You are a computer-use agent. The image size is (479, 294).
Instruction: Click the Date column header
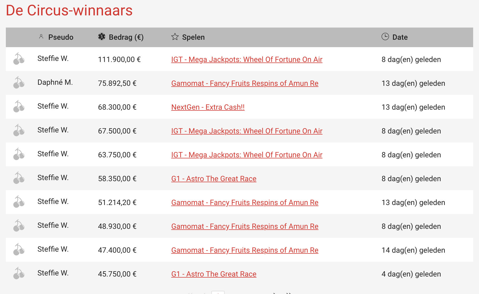tap(400, 37)
